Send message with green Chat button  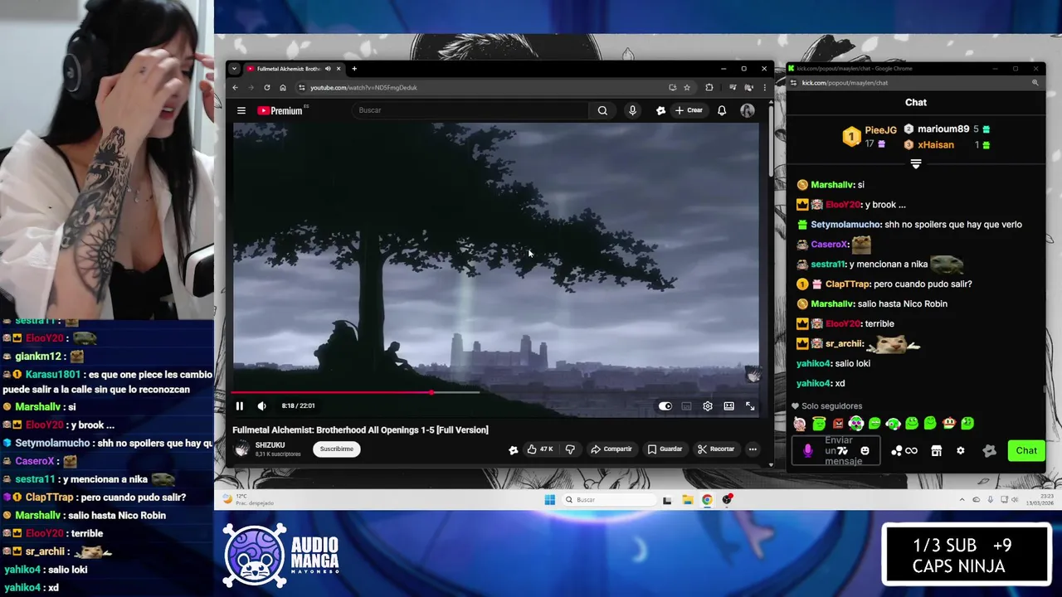click(x=1026, y=451)
